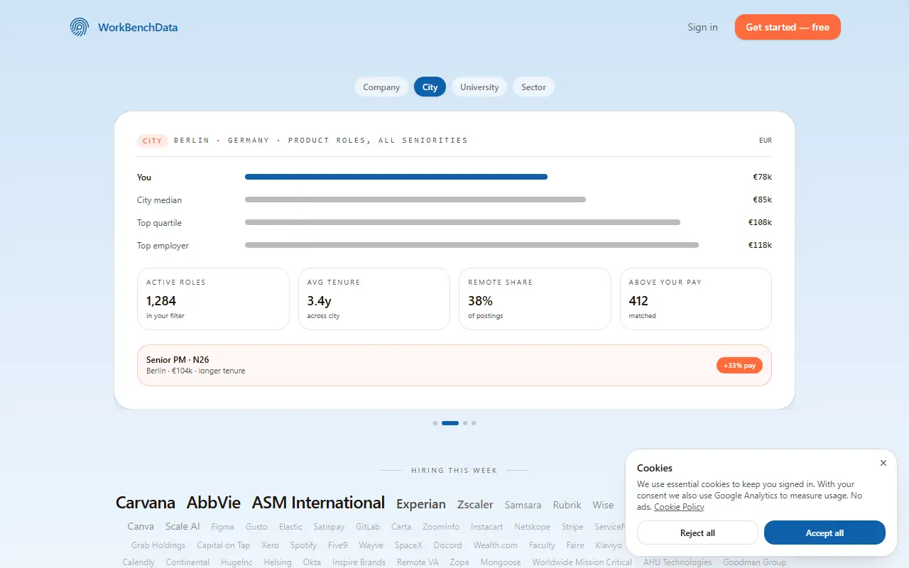Go to the fourth carousel dot
The image size is (909, 568).
474,423
